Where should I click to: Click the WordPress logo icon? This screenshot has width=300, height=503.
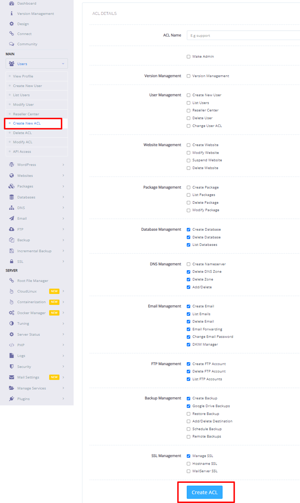coord(12,165)
